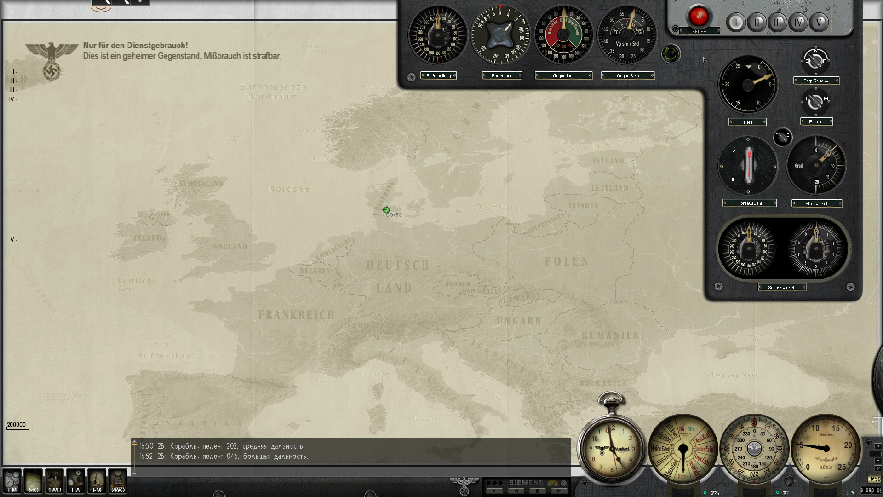Click the 2WO officer icon
Screen dimensions: 883x497
(x=118, y=481)
